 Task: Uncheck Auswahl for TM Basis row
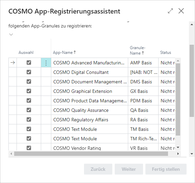click(29, 129)
